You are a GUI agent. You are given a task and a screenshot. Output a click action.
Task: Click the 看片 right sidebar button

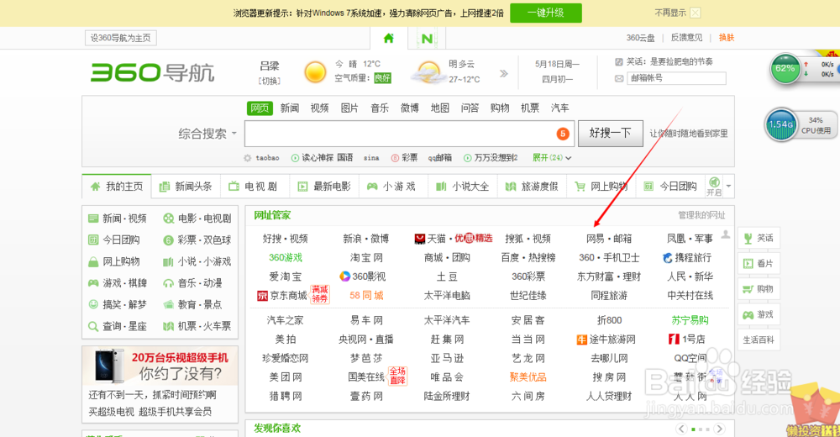[x=759, y=263]
